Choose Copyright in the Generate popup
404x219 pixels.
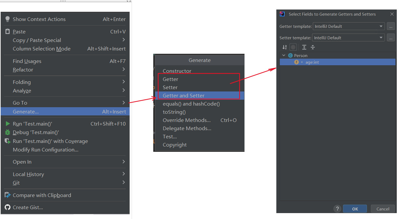click(200, 145)
